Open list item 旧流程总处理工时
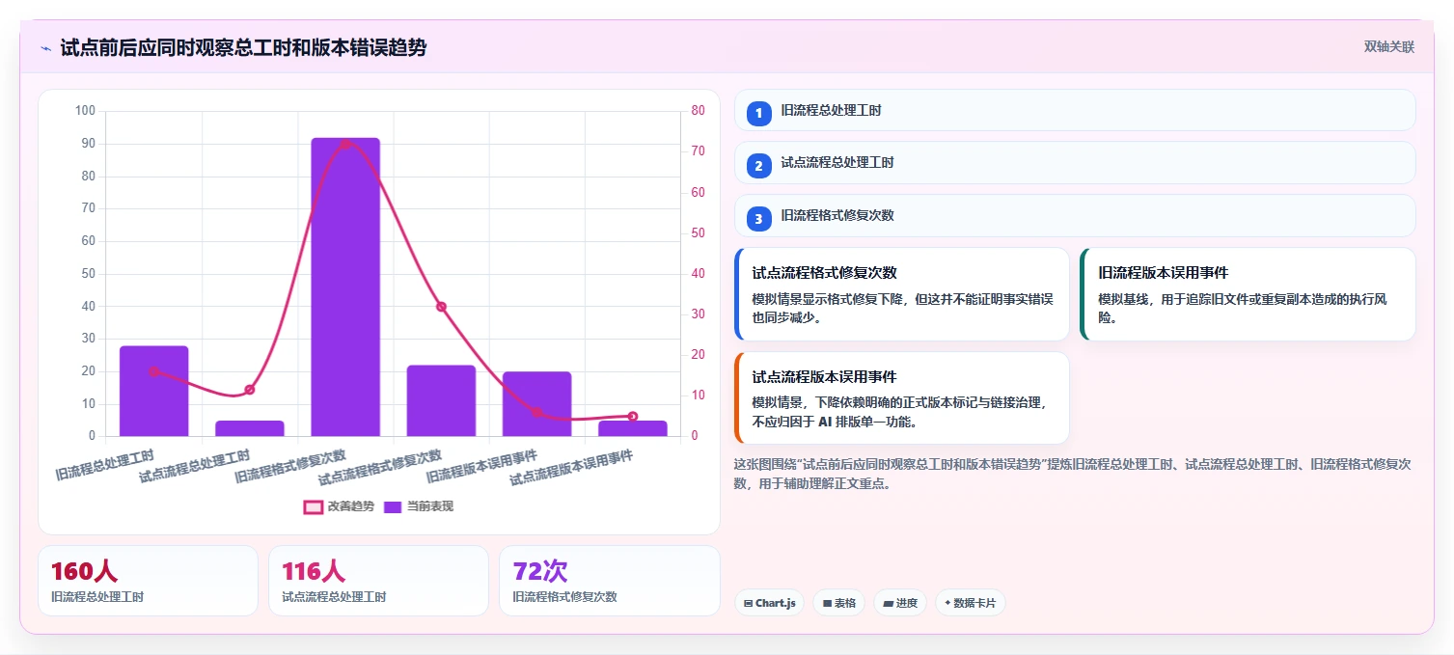The height and width of the screenshot is (655, 1454). tap(1075, 110)
